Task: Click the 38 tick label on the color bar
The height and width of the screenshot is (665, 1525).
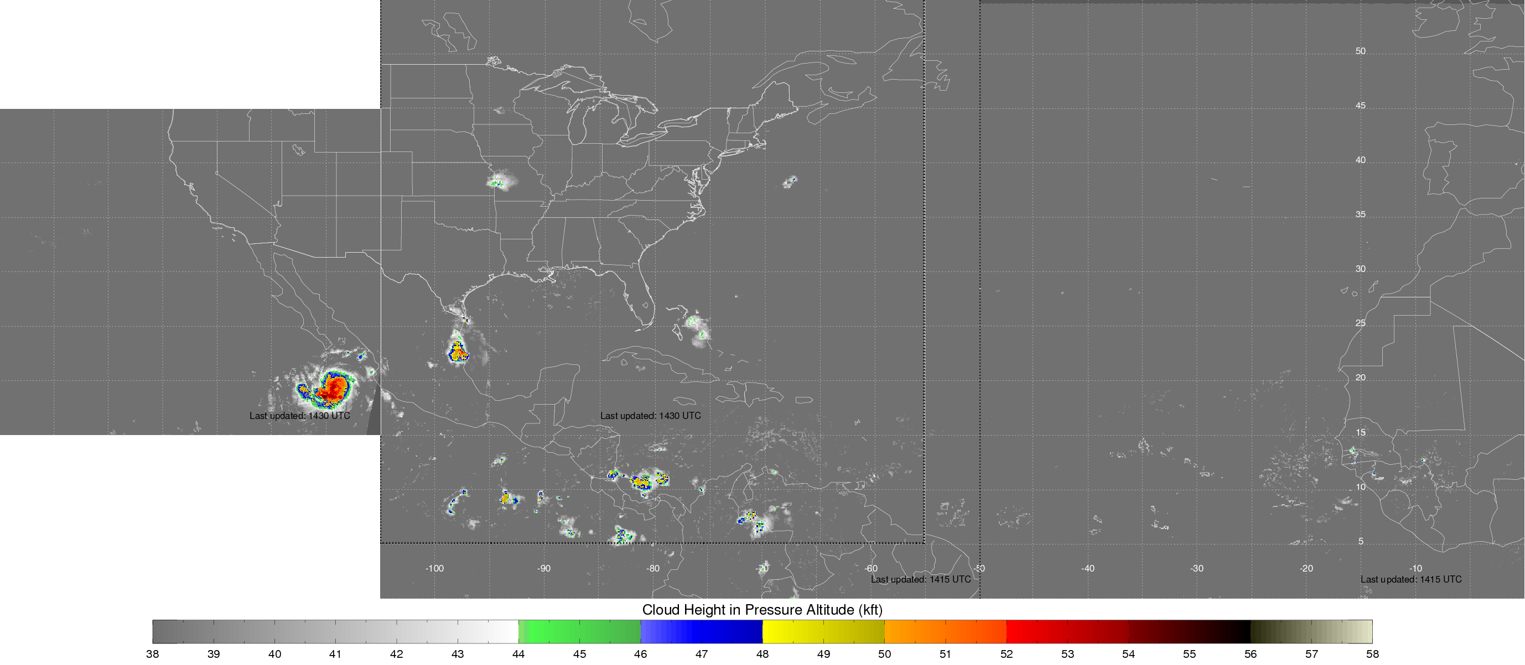Action: [152, 654]
